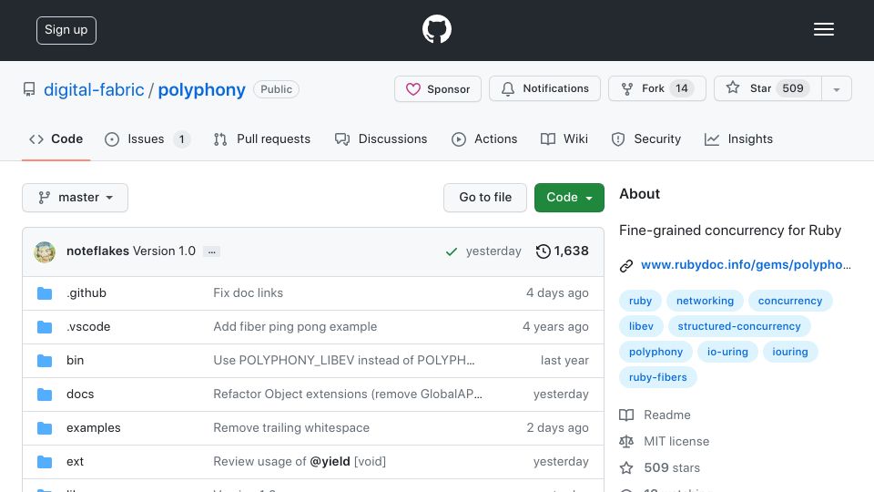Click the examples folder icon

tap(45, 428)
